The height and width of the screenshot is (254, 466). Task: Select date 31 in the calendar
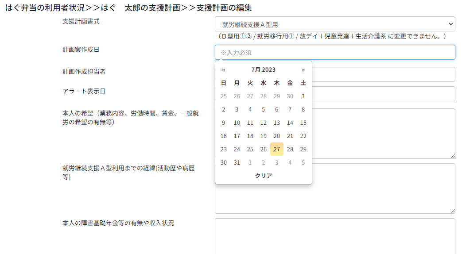pos(237,163)
